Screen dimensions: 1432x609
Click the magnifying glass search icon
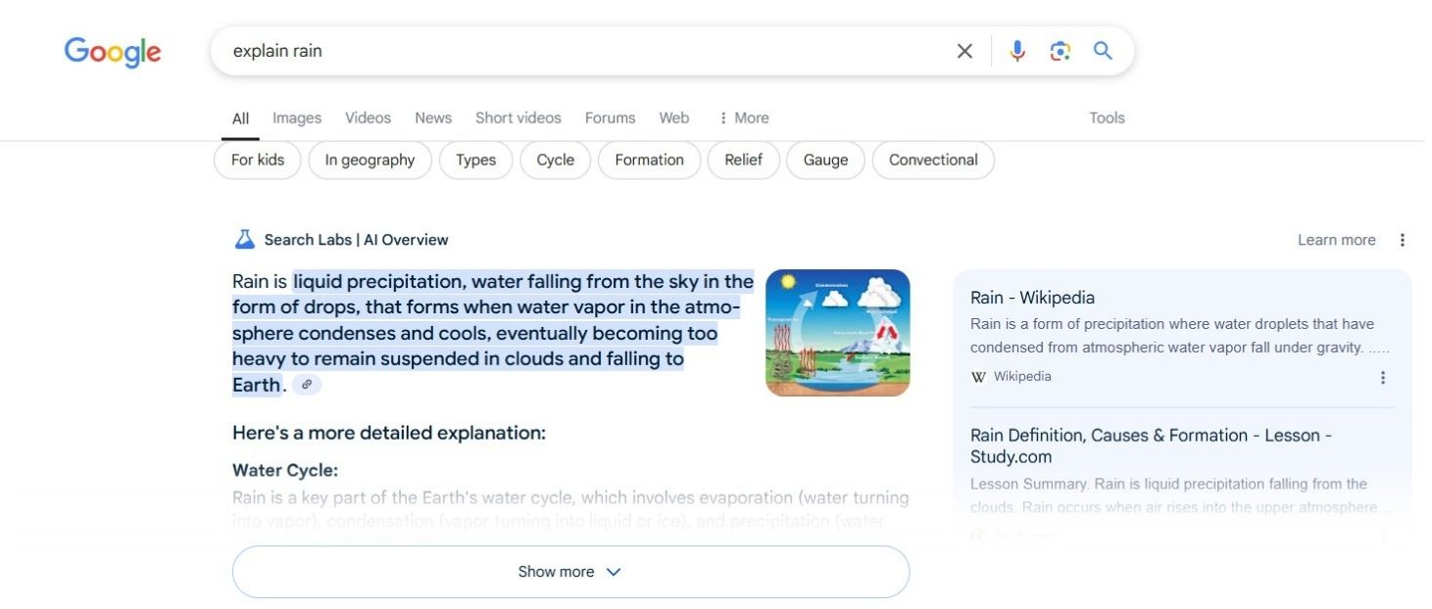click(1103, 51)
